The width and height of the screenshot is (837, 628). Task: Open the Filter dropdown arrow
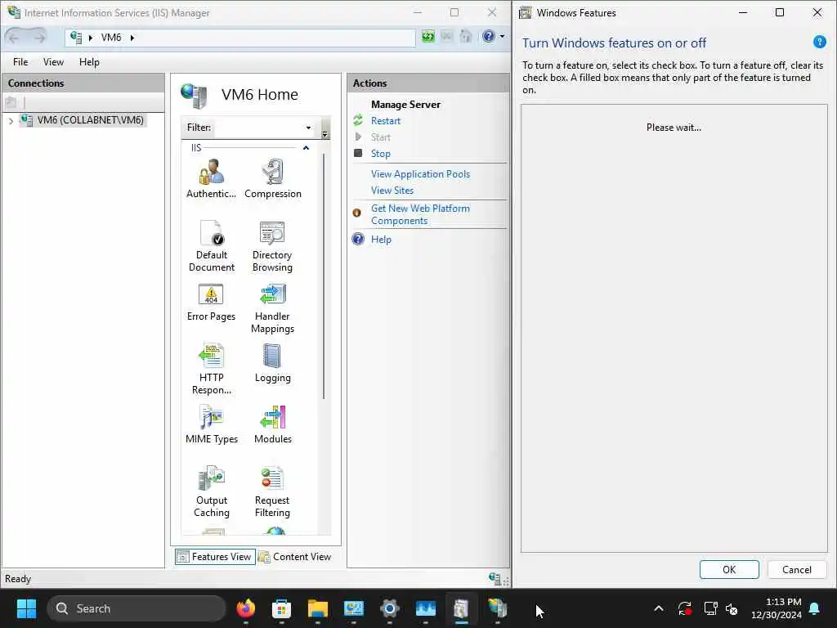308,128
